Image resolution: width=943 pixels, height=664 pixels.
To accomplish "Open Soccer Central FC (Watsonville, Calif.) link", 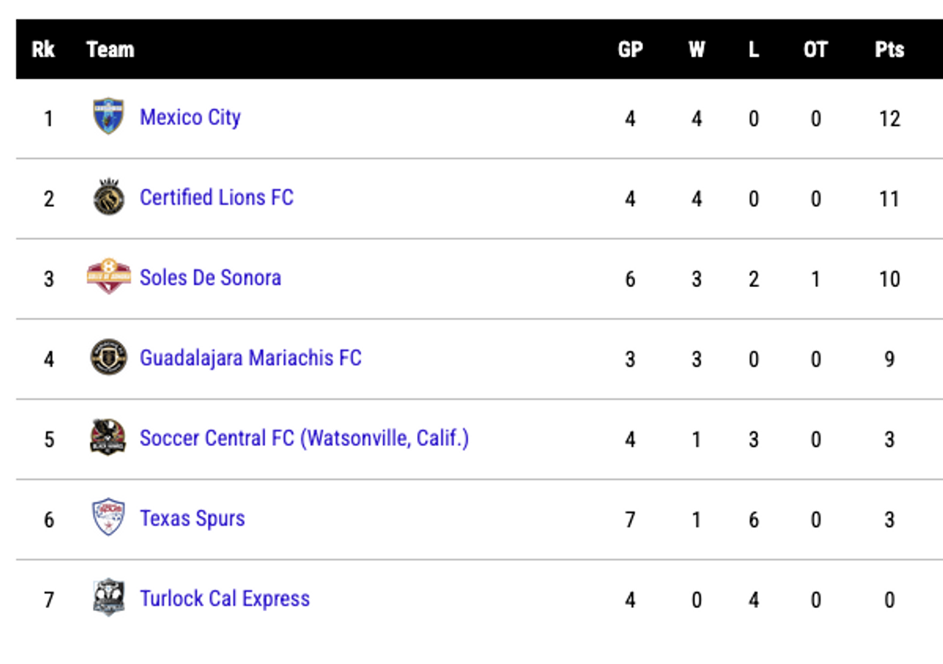I will coord(304,438).
